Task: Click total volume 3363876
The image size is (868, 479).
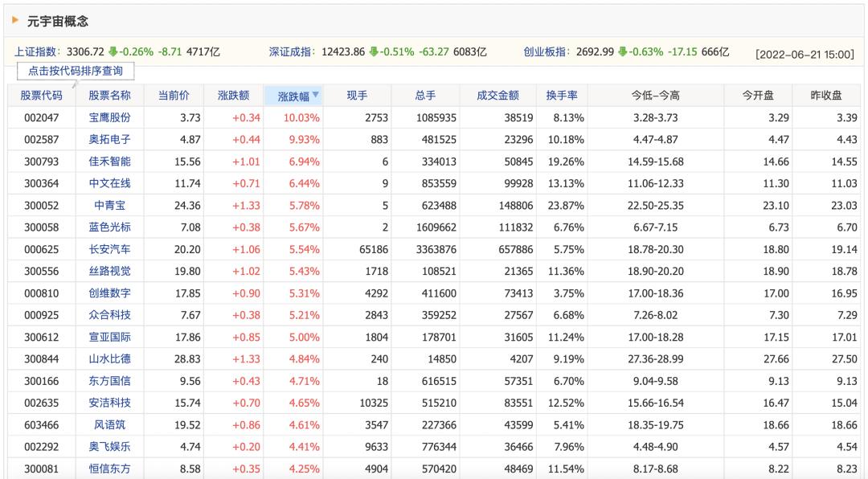Action: click(436, 249)
